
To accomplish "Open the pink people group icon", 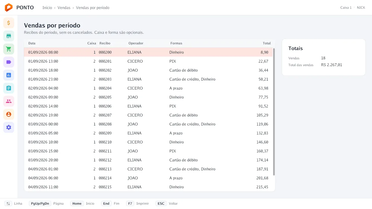I will coord(9,101).
